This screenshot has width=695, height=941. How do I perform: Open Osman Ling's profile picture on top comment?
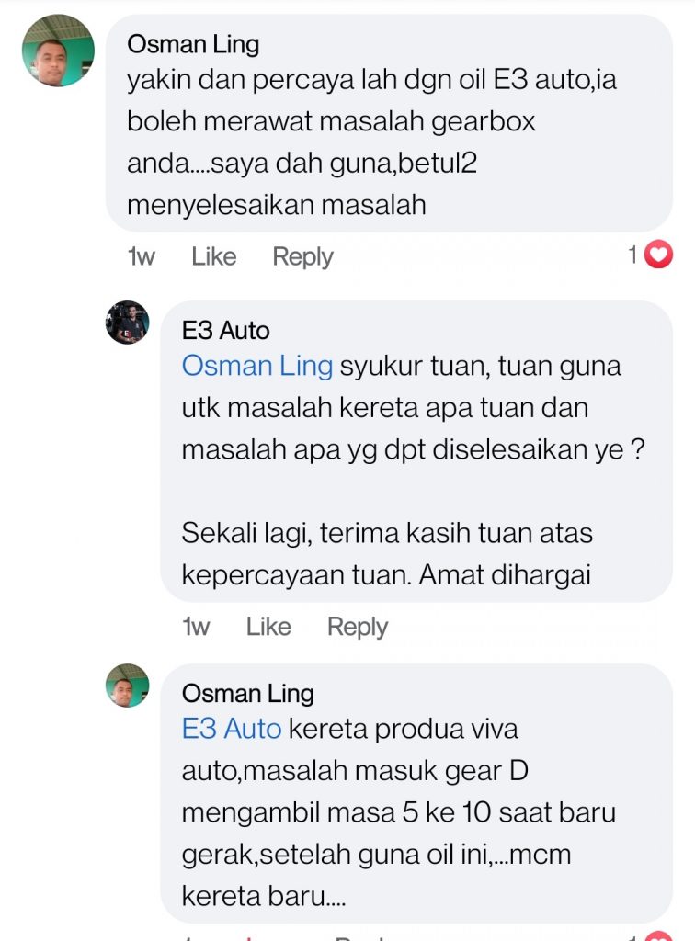[58, 51]
